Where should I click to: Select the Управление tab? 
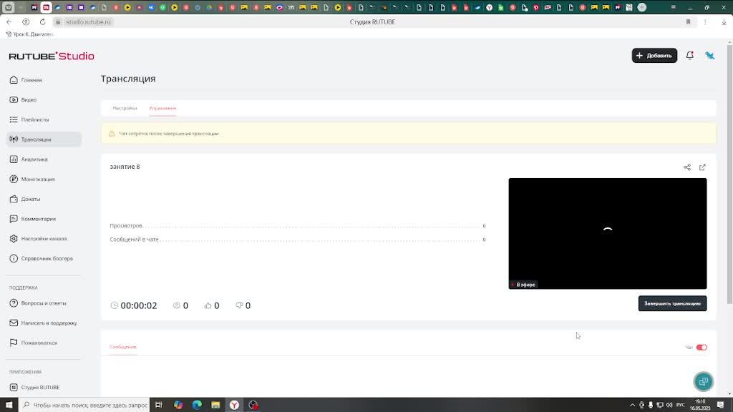162,108
